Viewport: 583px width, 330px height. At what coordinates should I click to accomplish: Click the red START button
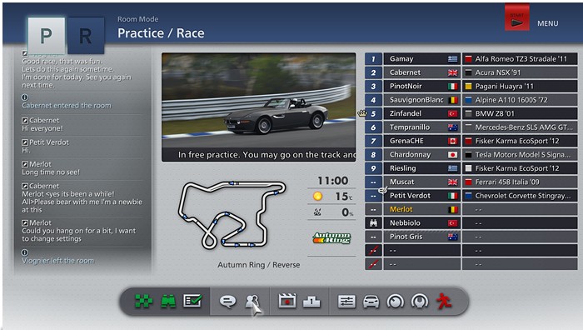pyautogui.click(x=517, y=17)
